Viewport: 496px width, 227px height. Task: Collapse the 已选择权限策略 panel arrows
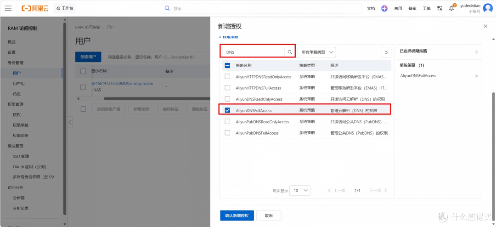click(476, 52)
